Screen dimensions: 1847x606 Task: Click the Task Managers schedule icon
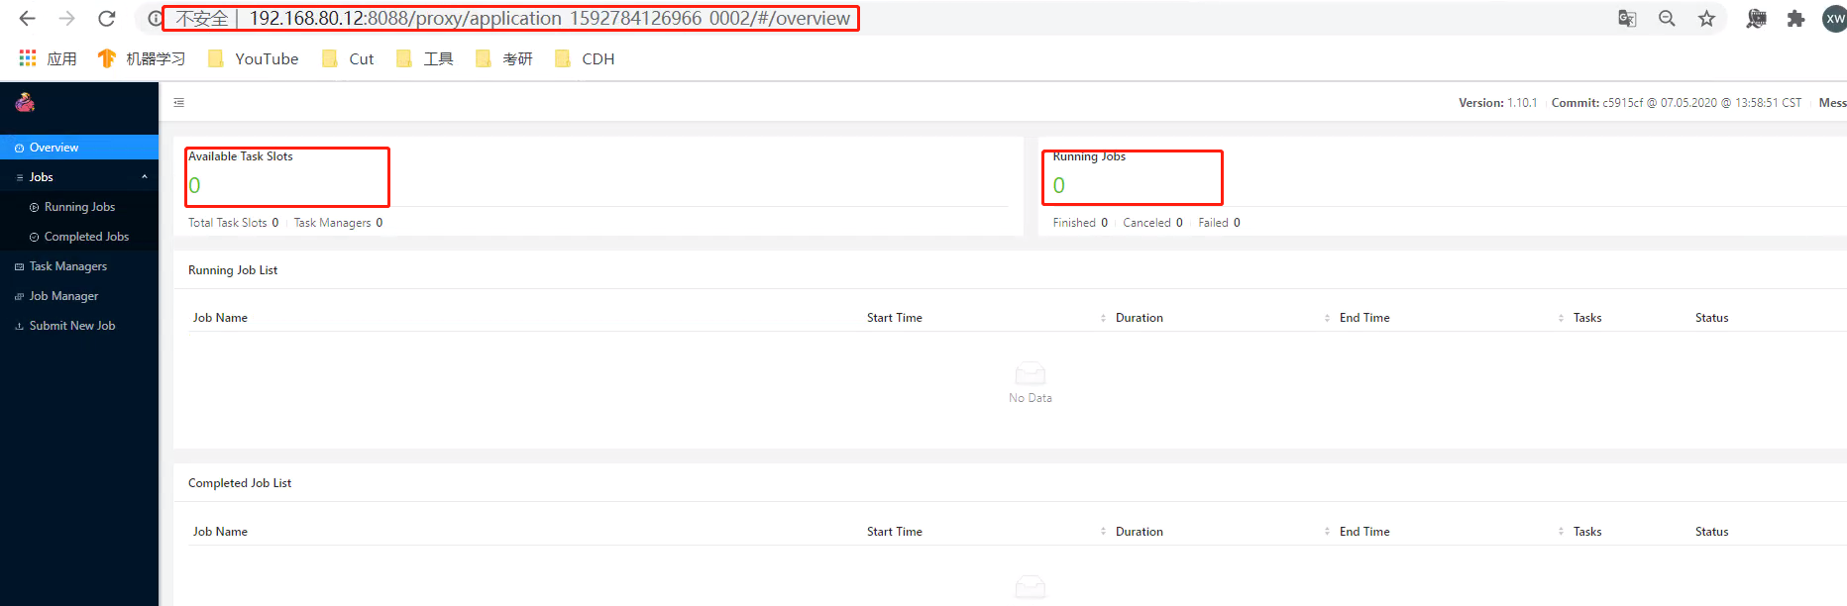pos(19,266)
